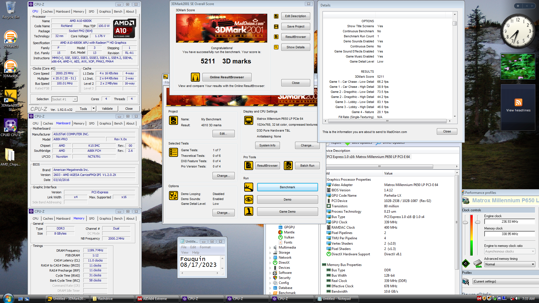The image size is (539, 303).
Task: Click the Benchmark run icon
Action: click(249, 187)
